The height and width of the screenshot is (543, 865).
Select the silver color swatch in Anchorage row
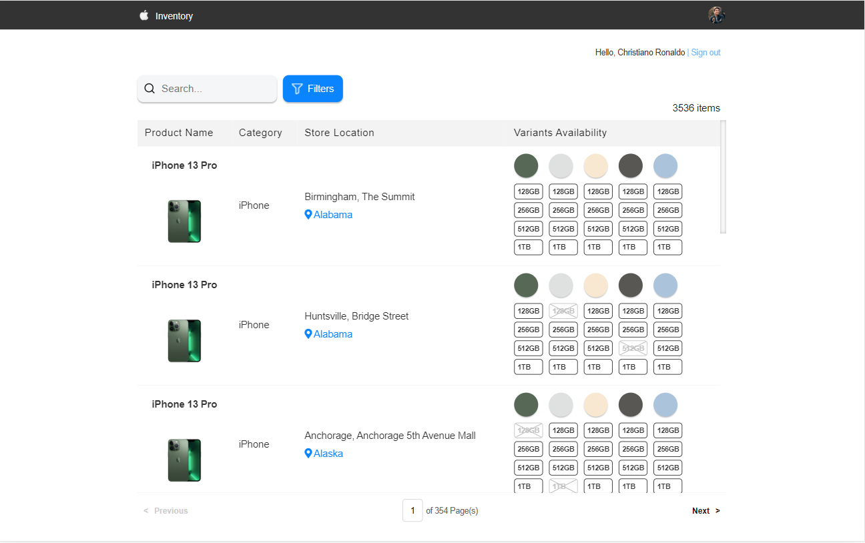coord(561,405)
